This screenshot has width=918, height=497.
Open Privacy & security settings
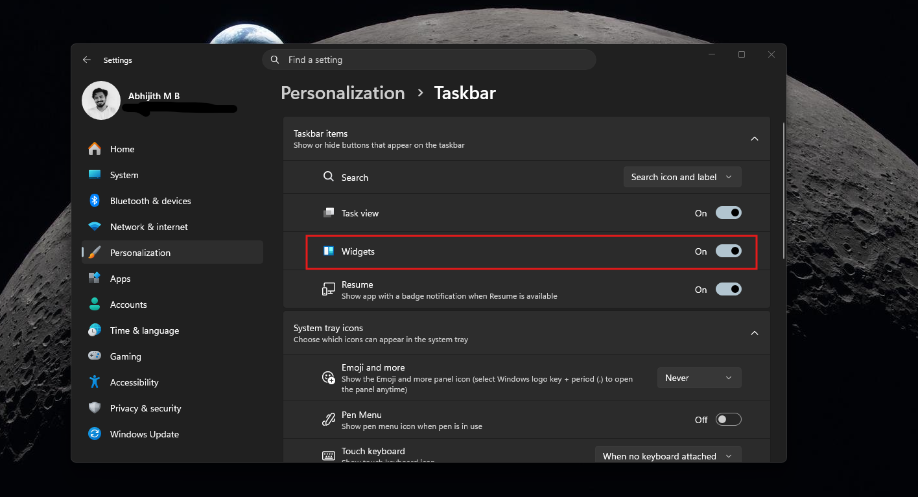(172, 408)
